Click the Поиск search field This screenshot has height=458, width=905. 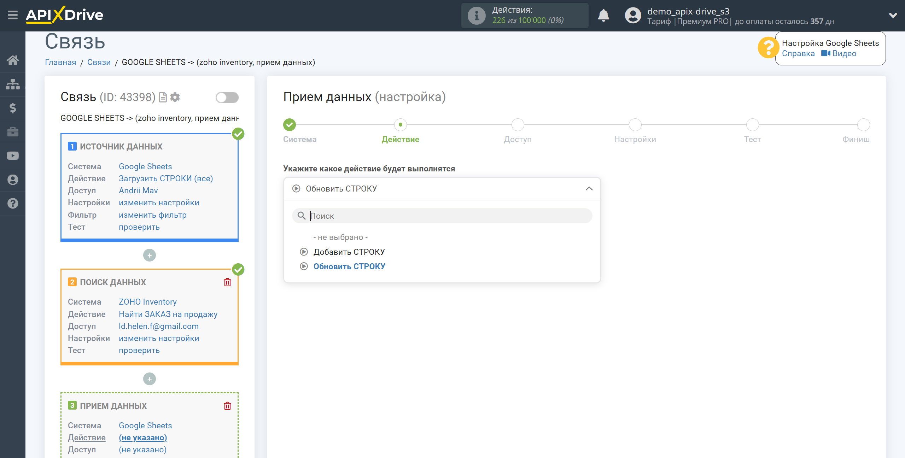click(x=442, y=216)
